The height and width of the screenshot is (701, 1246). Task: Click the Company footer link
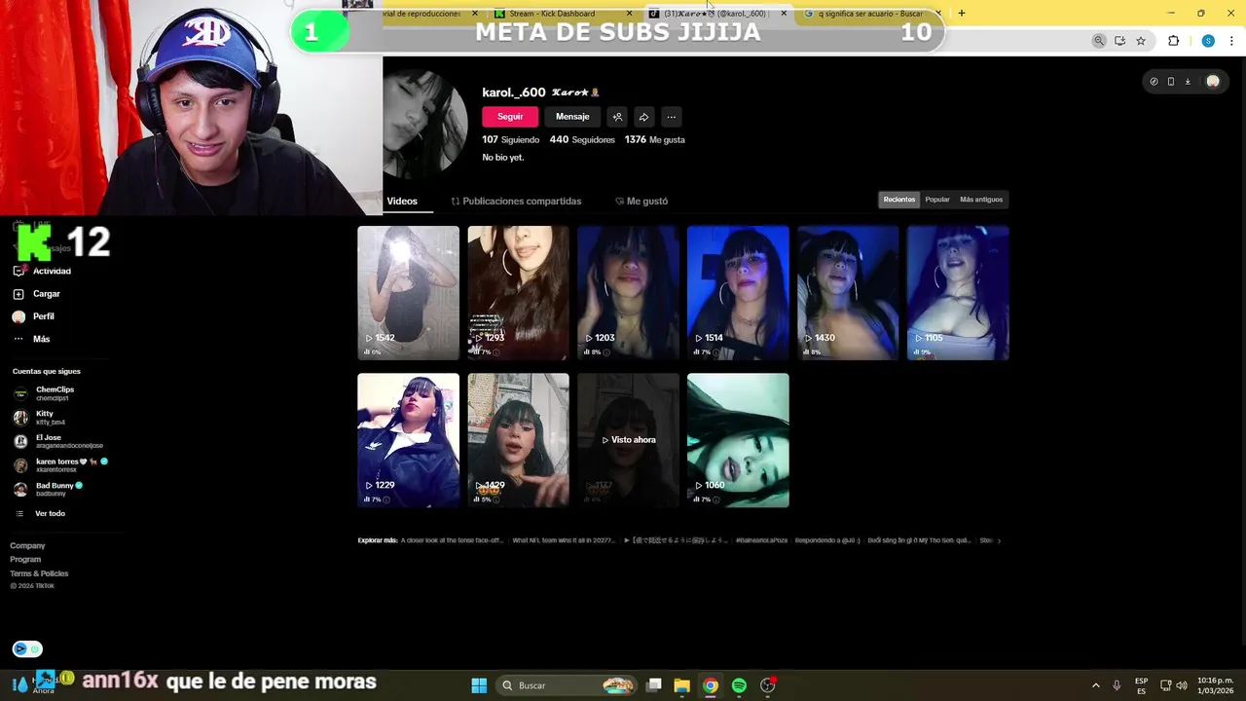(x=27, y=546)
